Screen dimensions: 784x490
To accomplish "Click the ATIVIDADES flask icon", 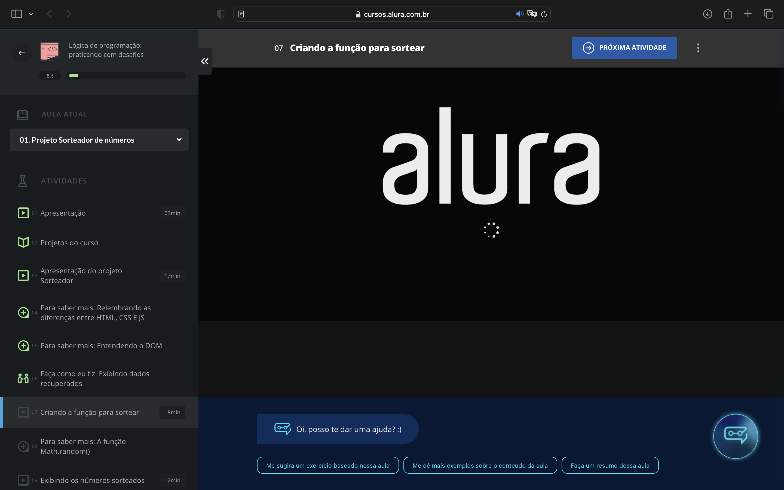I will pyautogui.click(x=23, y=181).
